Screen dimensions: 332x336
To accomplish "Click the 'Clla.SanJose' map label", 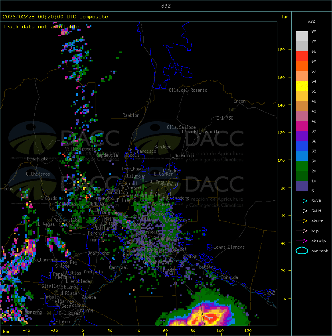I will pos(181,127).
